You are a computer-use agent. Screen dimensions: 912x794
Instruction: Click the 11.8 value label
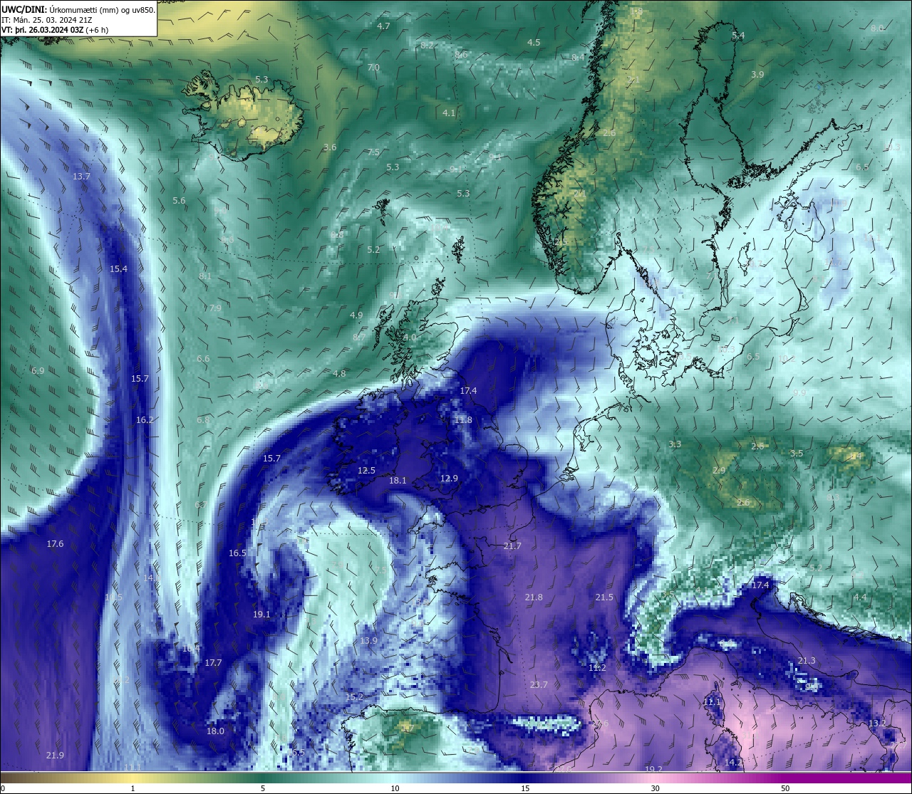(x=463, y=419)
